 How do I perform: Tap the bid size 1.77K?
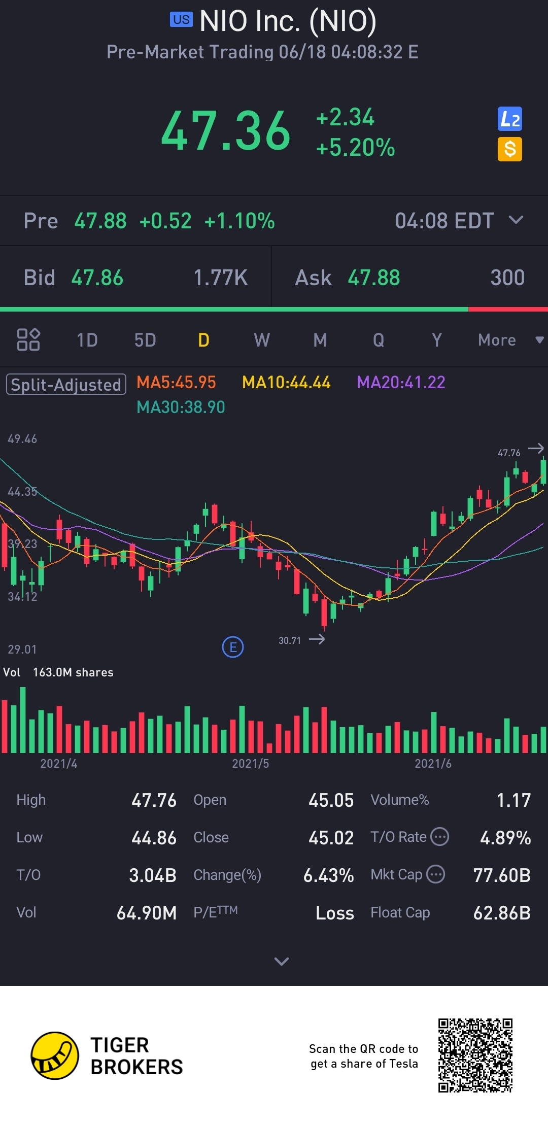[x=221, y=278]
